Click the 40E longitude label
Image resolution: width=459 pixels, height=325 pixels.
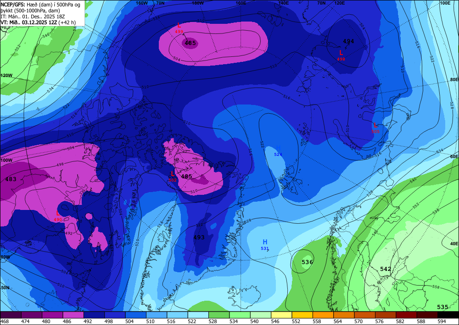454,243
